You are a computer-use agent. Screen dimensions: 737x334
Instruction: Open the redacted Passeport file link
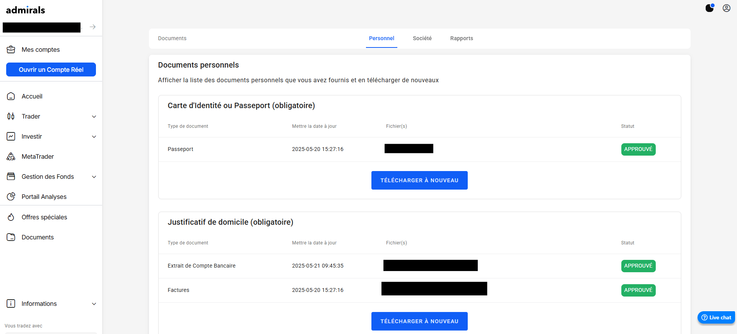point(409,149)
